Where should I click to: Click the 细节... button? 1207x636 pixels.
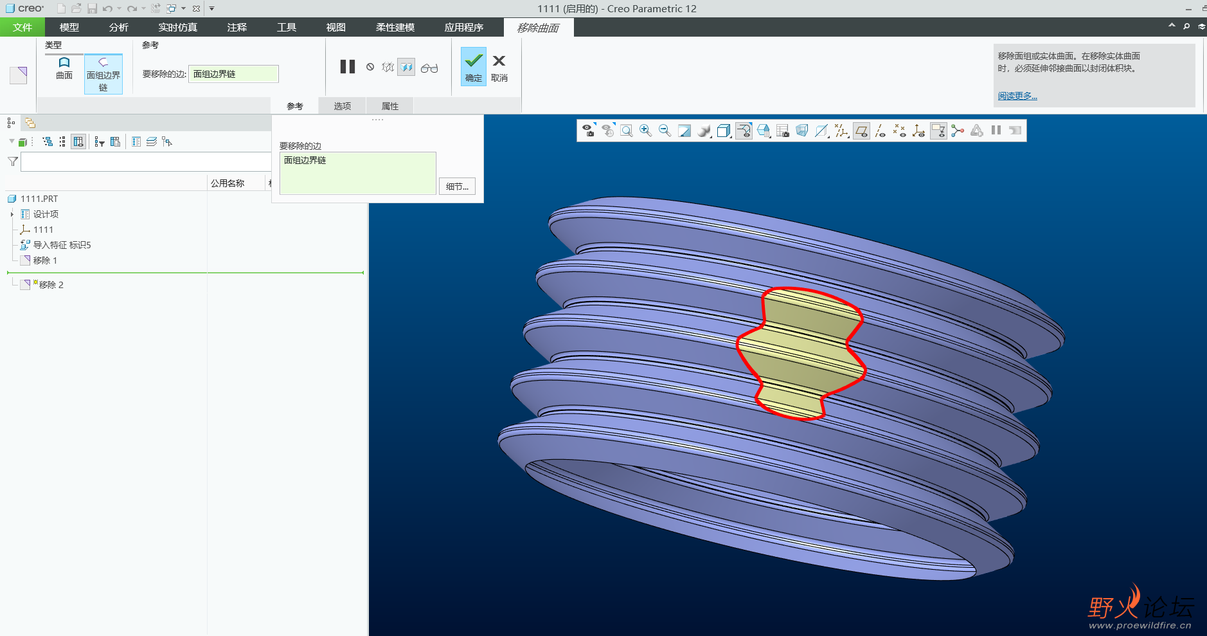pyautogui.click(x=457, y=186)
